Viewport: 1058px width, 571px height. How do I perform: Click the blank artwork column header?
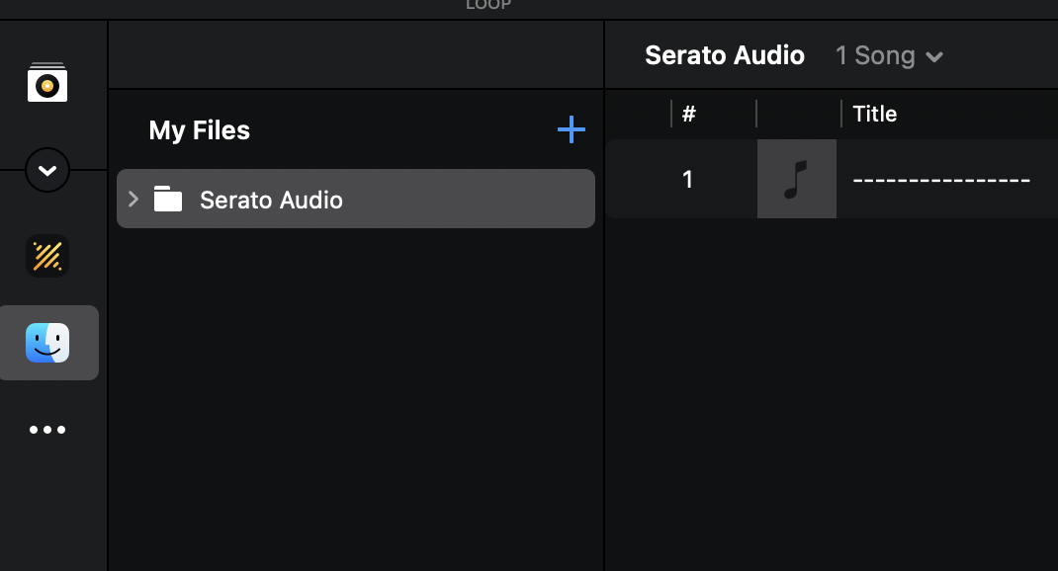point(798,114)
